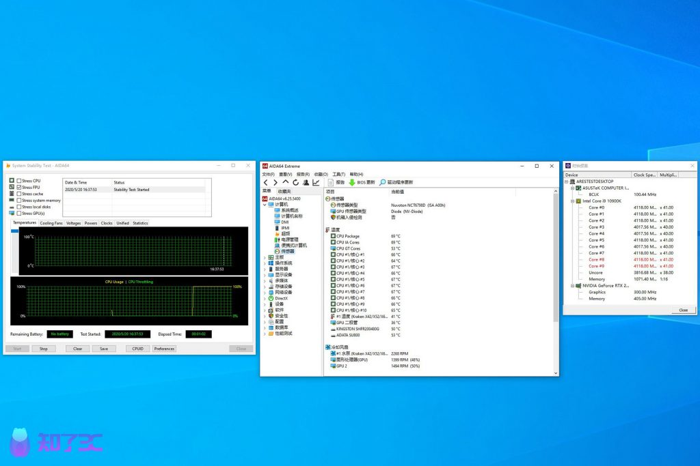
Task: Go forward in AIDA64 Extreme navigation
Action: 275,182
